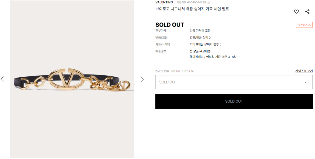
Task: Open the VALENTINO brand link
Action: (164, 2)
